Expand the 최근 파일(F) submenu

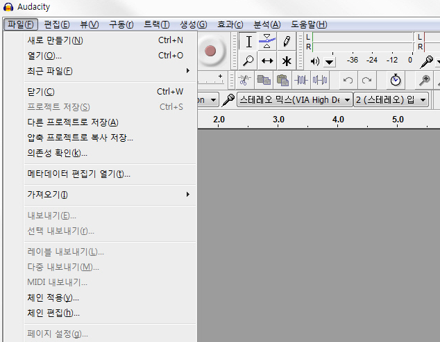pos(110,71)
